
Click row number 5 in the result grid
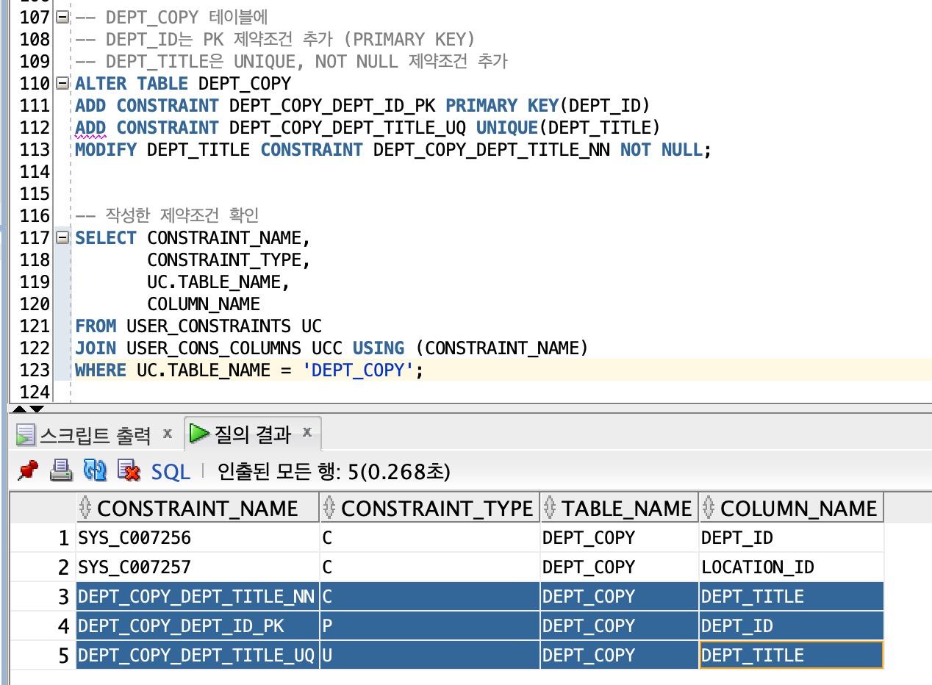[43, 656]
